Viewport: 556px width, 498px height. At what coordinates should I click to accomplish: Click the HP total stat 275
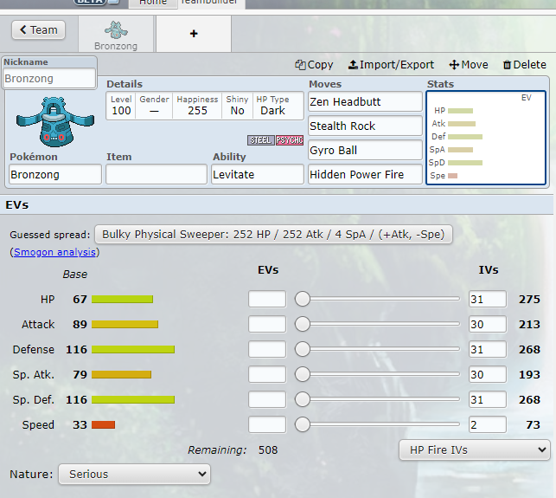coord(529,299)
